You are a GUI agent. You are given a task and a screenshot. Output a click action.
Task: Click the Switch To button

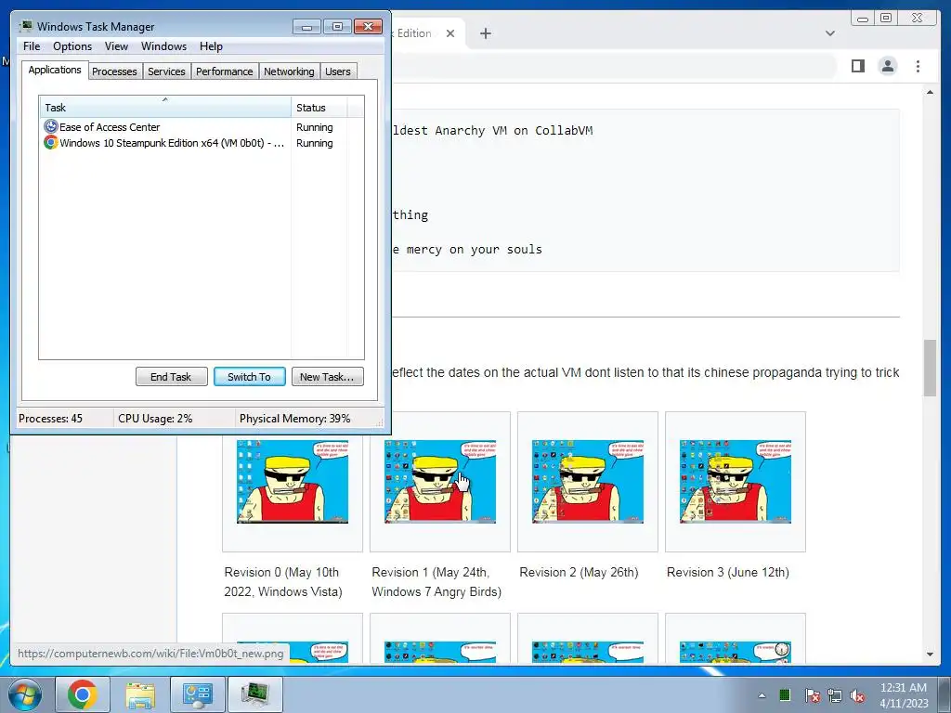[x=249, y=377]
